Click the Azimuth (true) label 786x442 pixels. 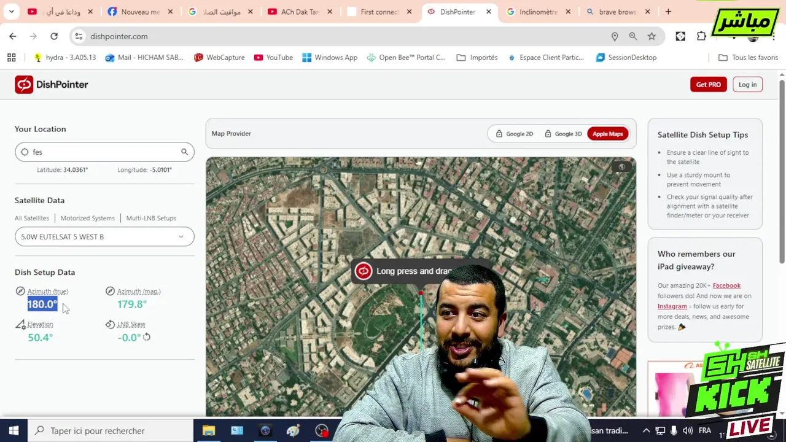48,292
